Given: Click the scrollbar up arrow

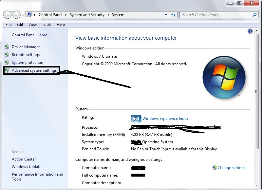Looking at the screenshot, I should pyautogui.click(x=256, y=31).
